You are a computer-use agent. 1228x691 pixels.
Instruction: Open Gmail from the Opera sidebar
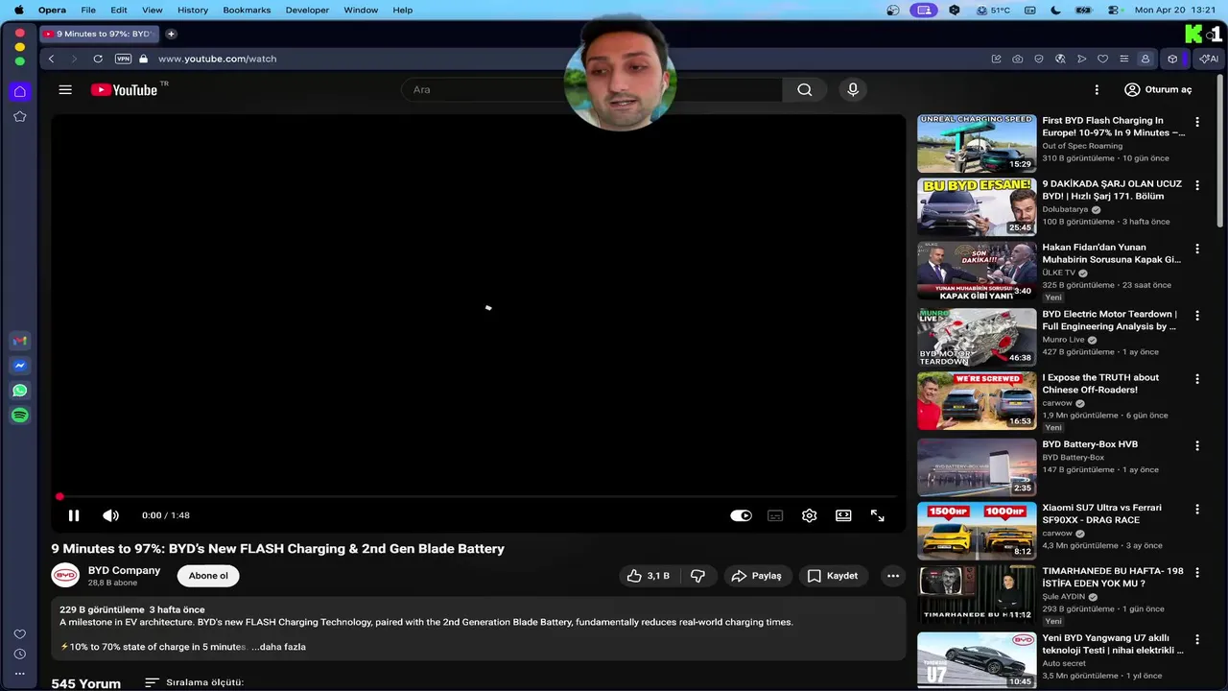(20, 341)
